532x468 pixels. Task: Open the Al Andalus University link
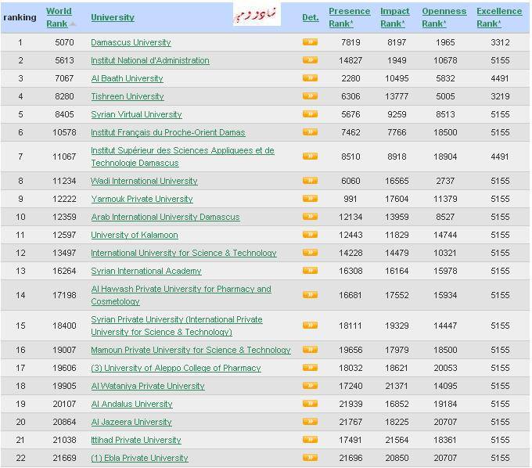pyautogui.click(x=131, y=404)
